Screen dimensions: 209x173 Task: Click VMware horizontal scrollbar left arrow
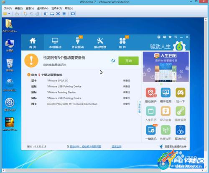[x=4, y=170]
